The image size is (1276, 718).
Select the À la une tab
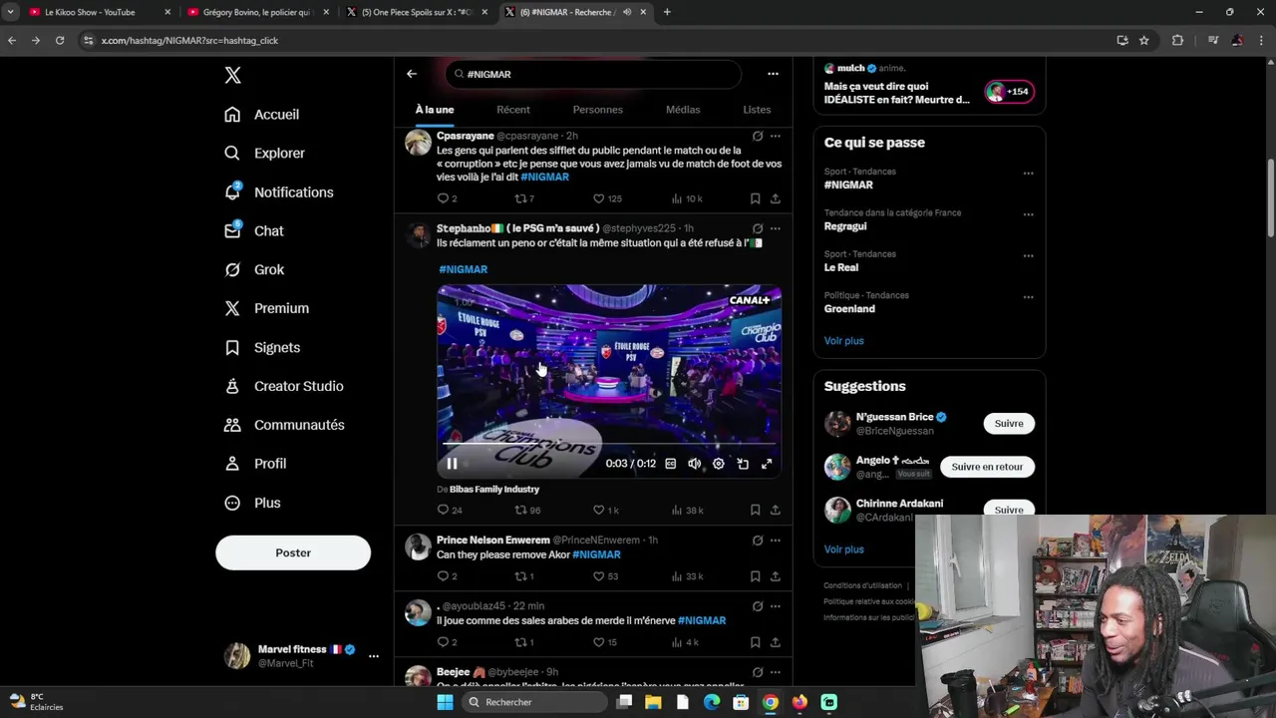click(x=435, y=110)
